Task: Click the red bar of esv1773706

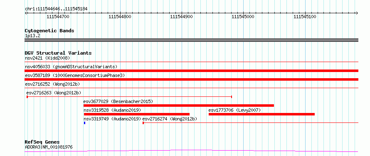Action: coord(261,114)
